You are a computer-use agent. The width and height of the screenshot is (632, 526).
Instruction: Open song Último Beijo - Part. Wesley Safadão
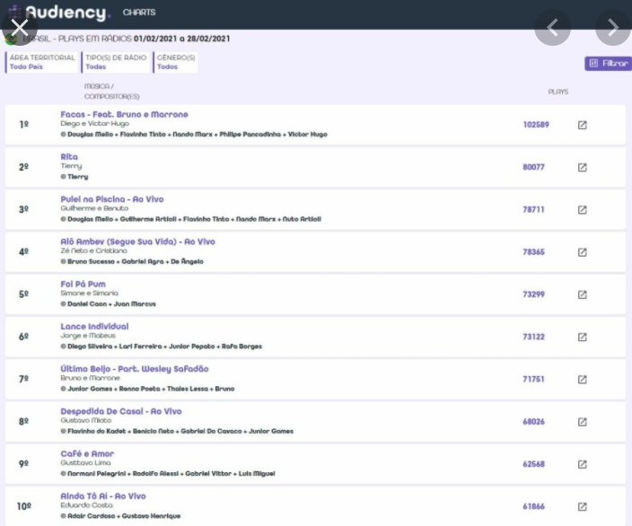(x=135, y=369)
